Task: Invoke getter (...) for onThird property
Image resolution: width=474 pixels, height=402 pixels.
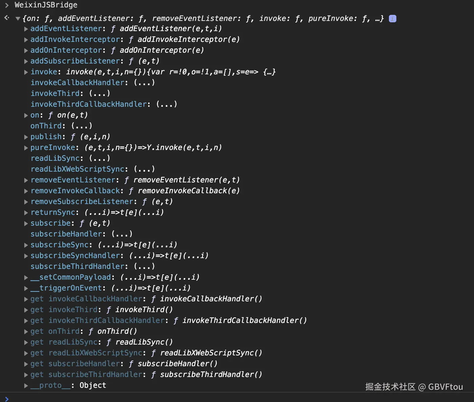Action: coord(82,126)
